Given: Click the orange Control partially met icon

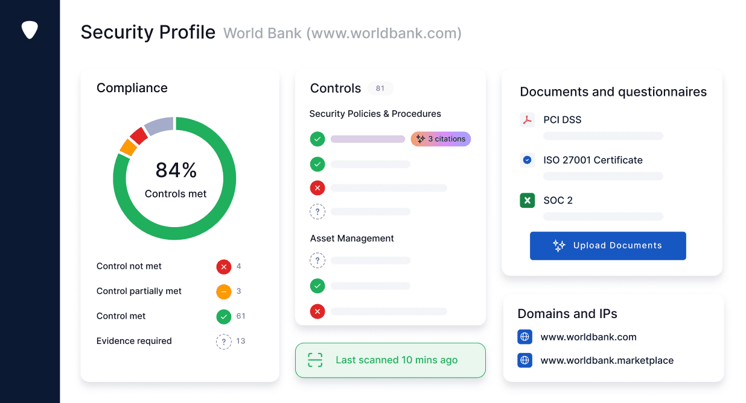Looking at the screenshot, I should click(x=224, y=292).
